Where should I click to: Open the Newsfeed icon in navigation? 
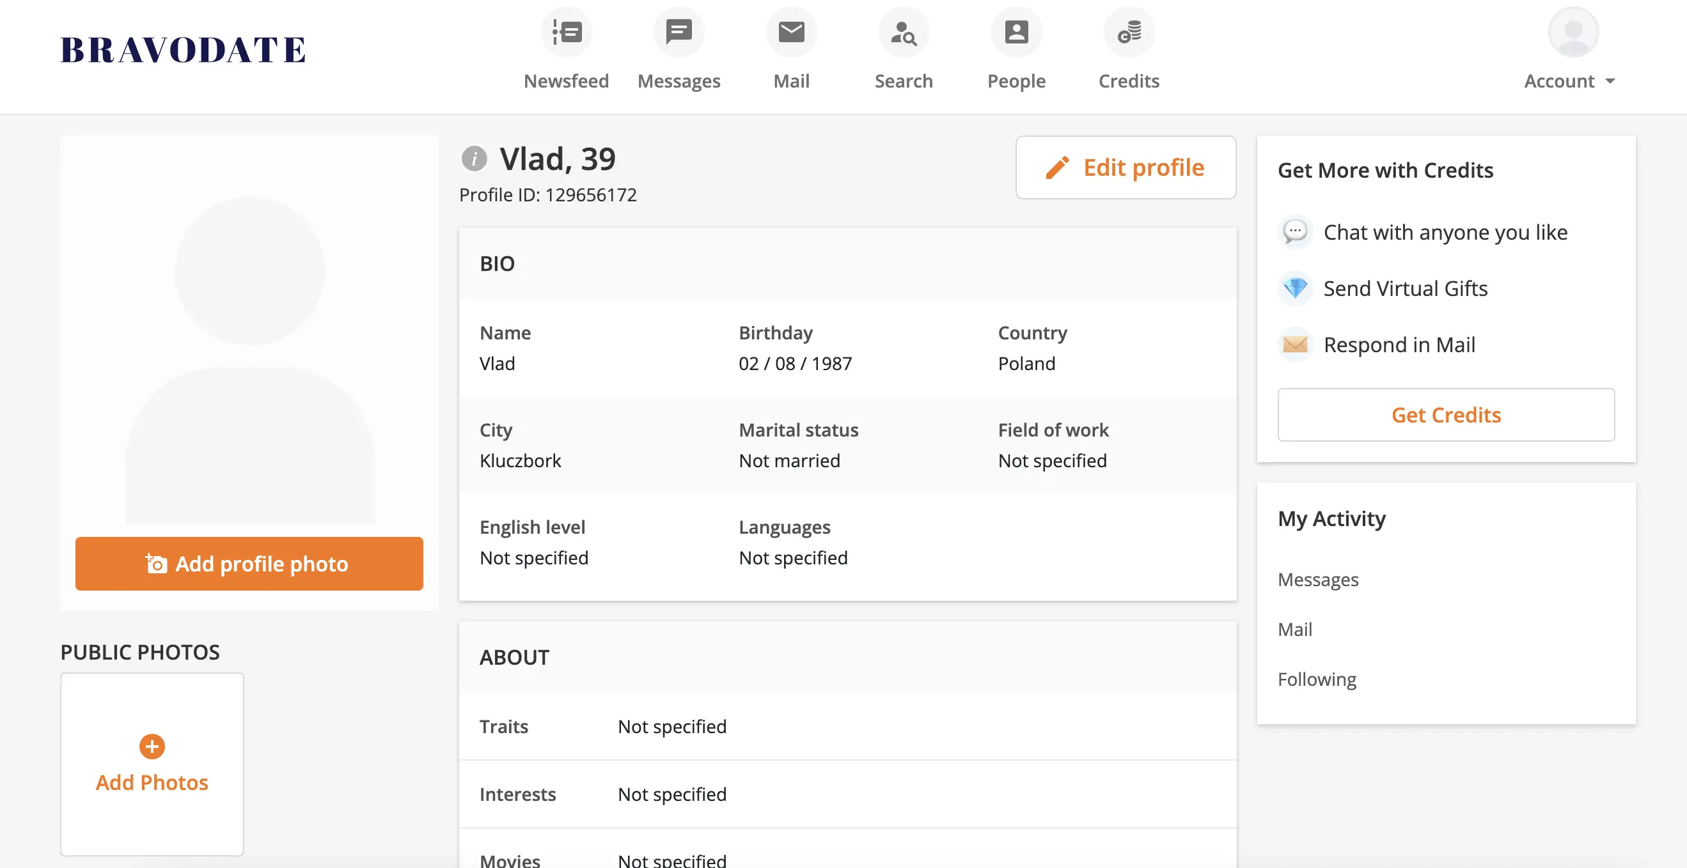(567, 32)
